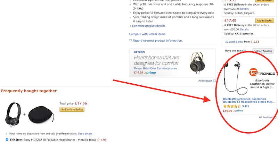Image resolution: width=278 pixels, height=143 pixels.
Task: Open 'Compare with similar items' link
Action: coord(147,34)
